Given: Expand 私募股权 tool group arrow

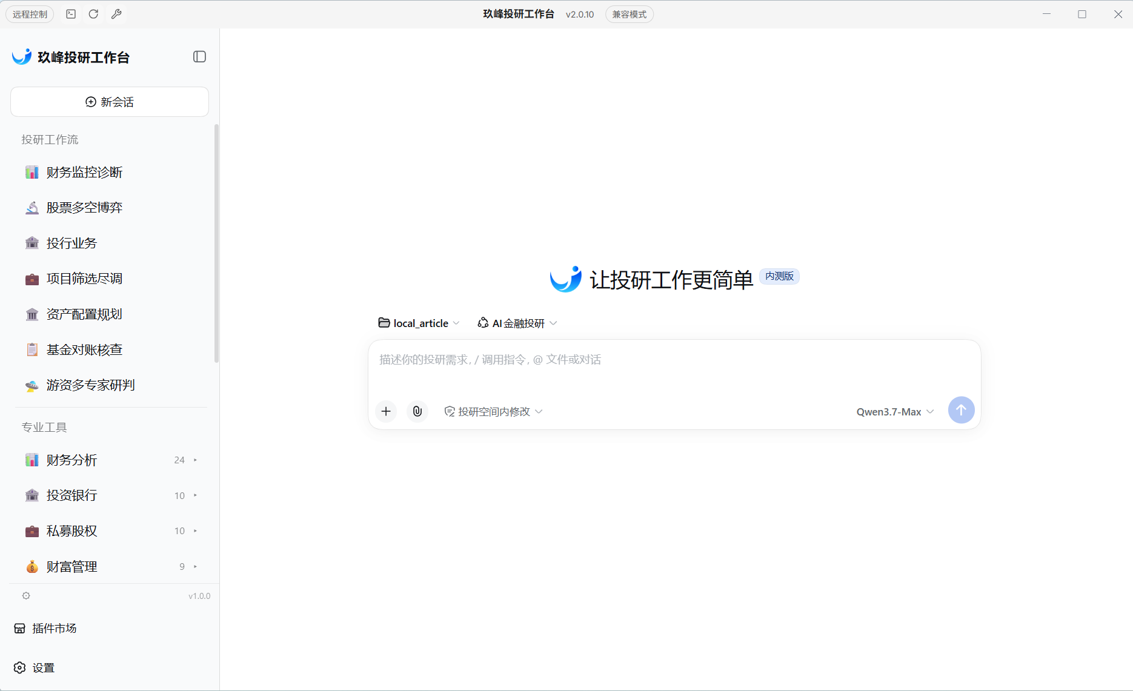Looking at the screenshot, I should [x=195, y=531].
